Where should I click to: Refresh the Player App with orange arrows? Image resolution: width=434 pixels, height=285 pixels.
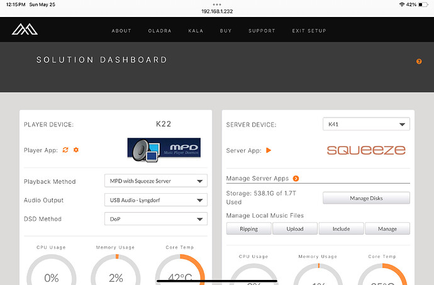[x=65, y=150]
